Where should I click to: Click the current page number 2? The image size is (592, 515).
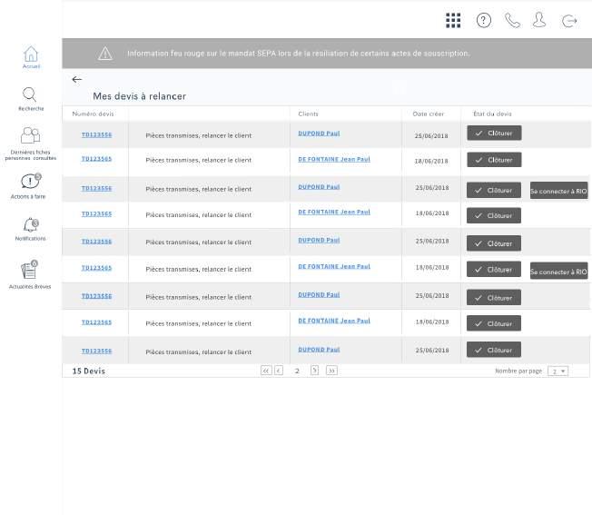[x=297, y=371]
